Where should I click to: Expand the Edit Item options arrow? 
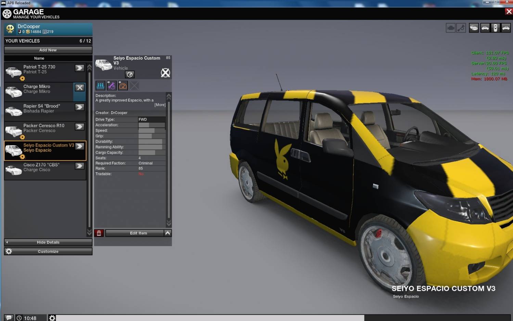point(168,233)
